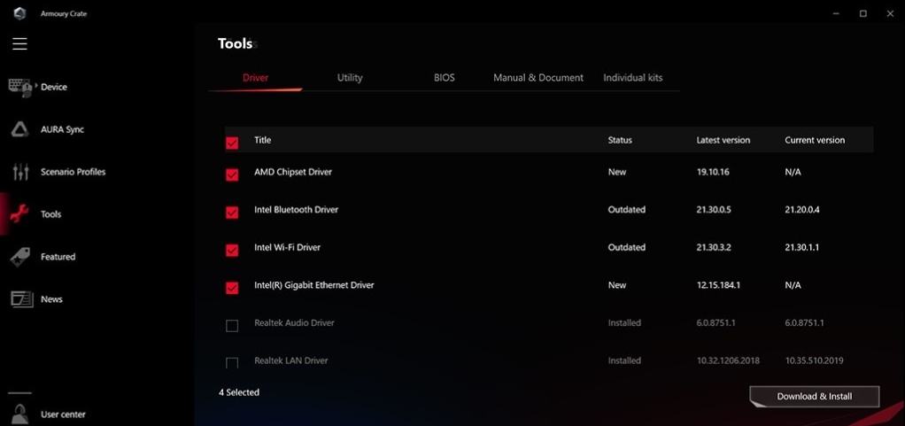Maximize the Armoury Crate window

click(x=862, y=13)
